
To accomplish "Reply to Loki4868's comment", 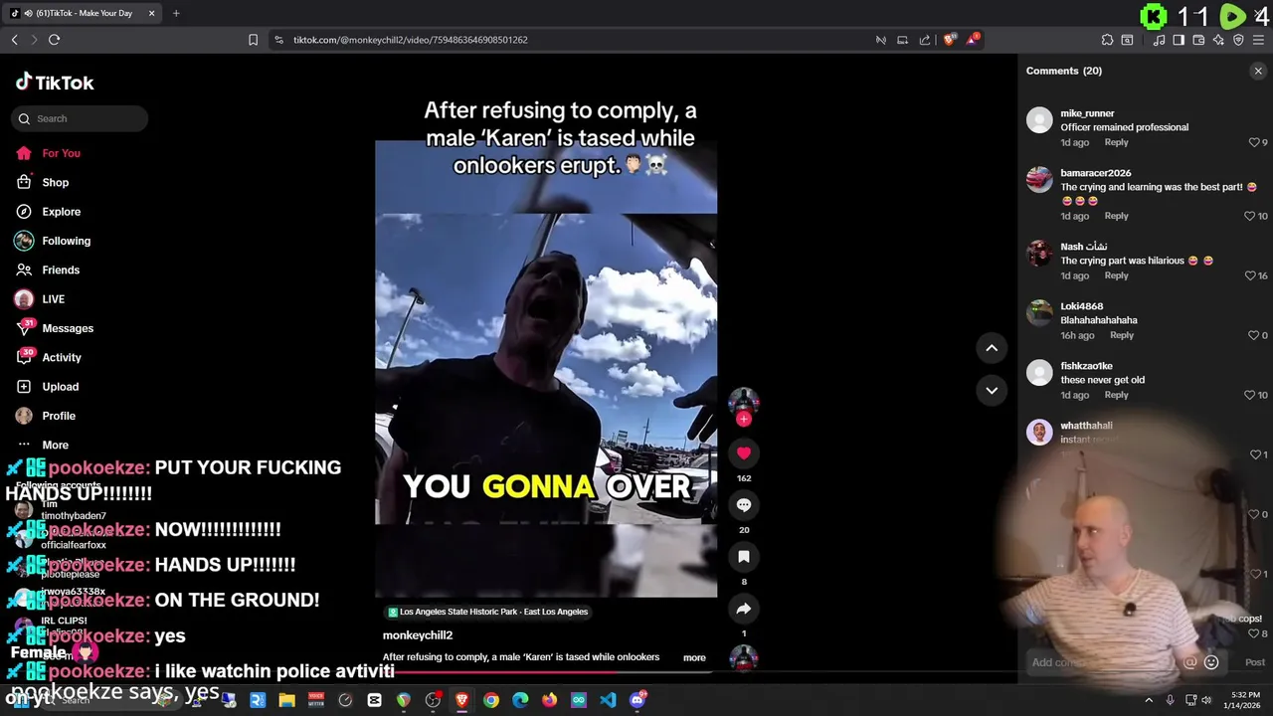I will [x=1121, y=335].
